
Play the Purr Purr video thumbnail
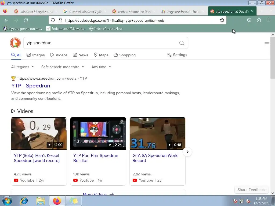click(98, 134)
